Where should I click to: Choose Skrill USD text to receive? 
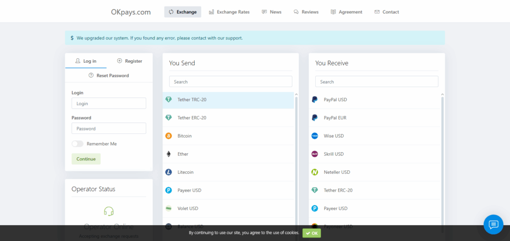pyautogui.click(x=334, y=154)
